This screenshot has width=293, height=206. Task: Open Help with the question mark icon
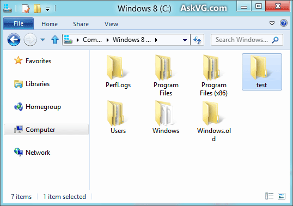[x=284, y=23]
